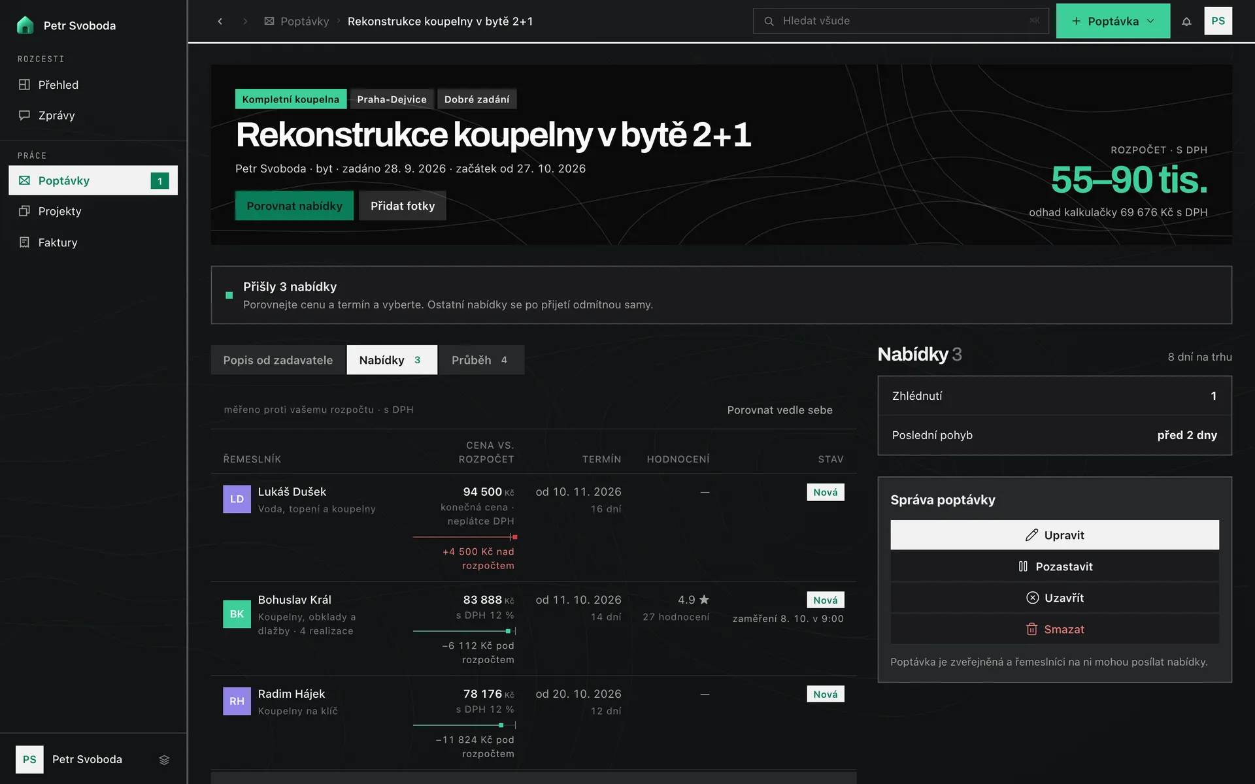Click the PS avatar in sidebar footer
Viewport: 1255px width, 784px height.
29,759
